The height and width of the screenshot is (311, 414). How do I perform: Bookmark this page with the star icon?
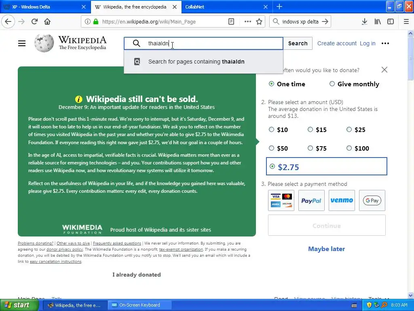coord(259,21)
